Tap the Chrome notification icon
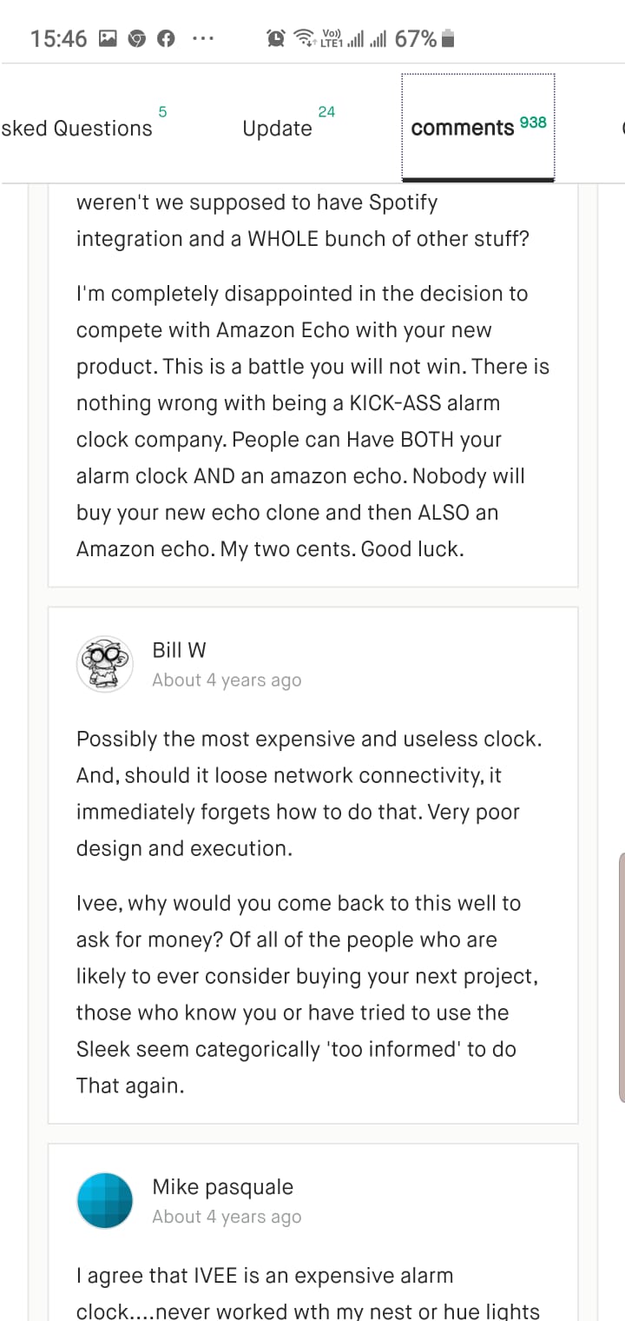The image size is (625, 1321). pos(136,38)
